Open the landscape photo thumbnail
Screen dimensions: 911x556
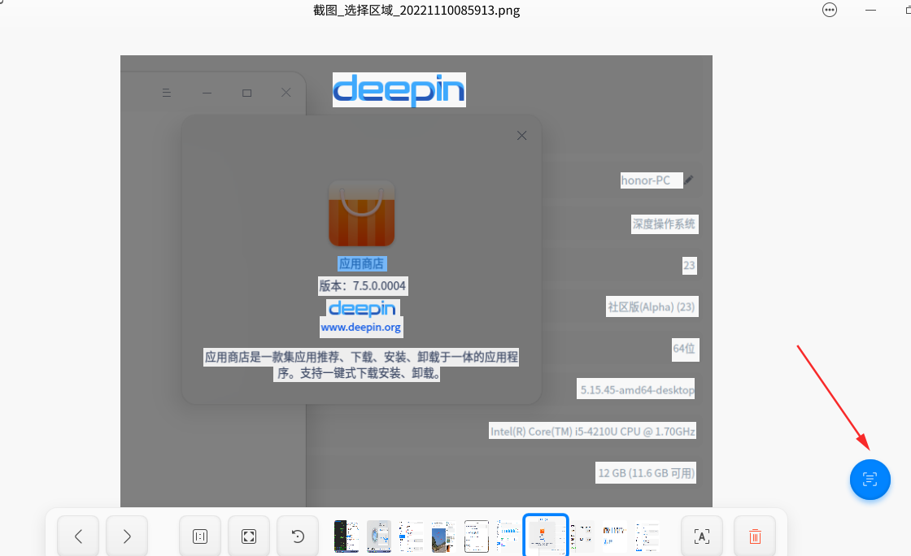click(x=443, y=536)
